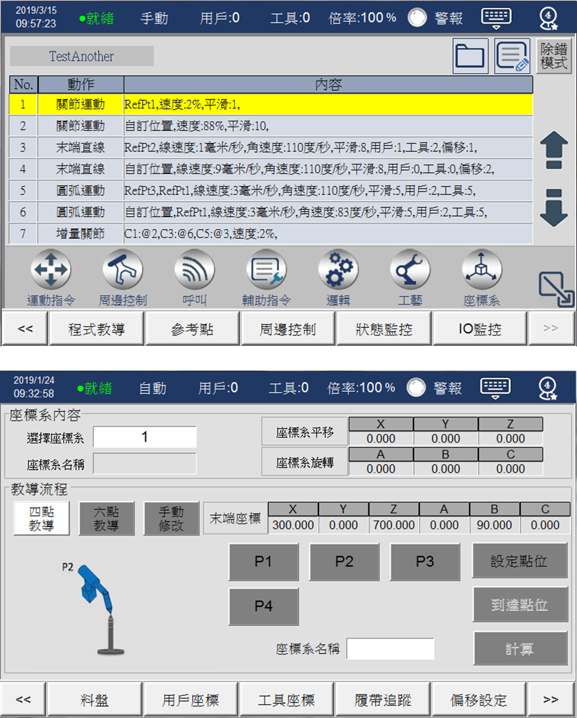Click the 工藝 robot arm process icon
This screenshot has width=577, height=718.
[409, 270]
